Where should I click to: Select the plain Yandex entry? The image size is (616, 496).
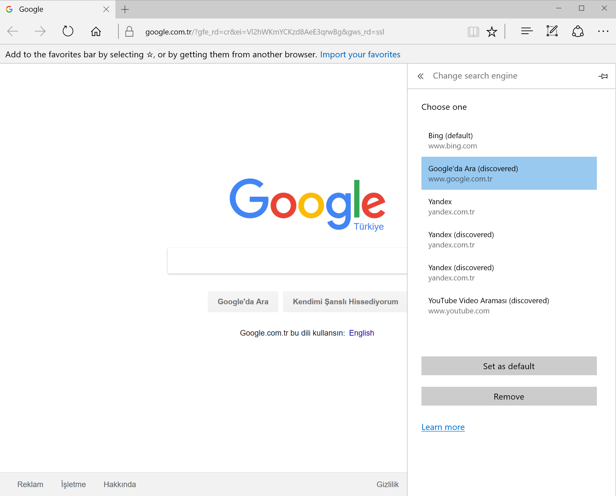509,207
